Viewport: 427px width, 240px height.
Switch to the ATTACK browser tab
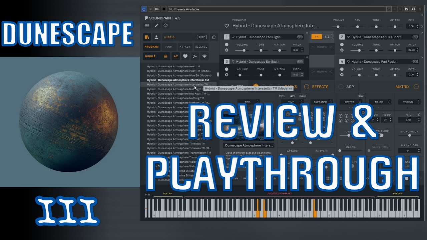[x=185, y=47]
